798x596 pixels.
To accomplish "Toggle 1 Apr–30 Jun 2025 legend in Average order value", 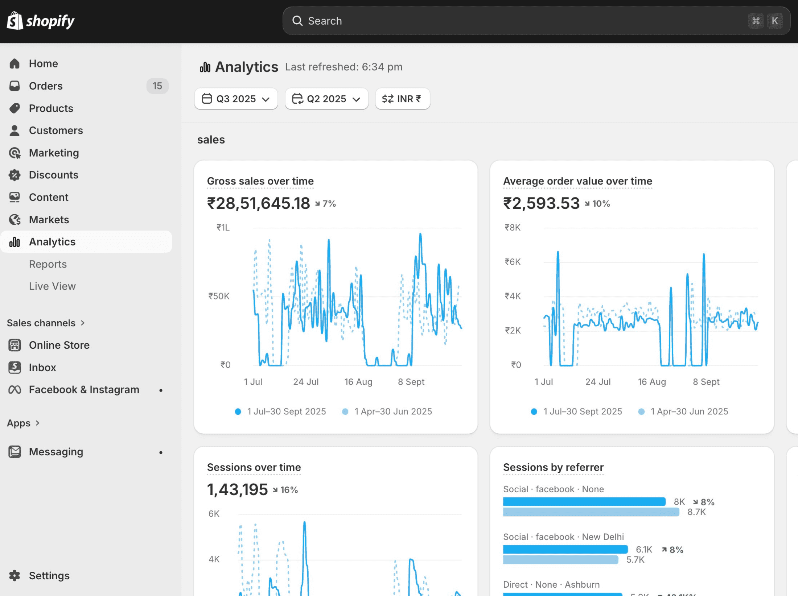I will pyautogui.click(x=683, y=411).
